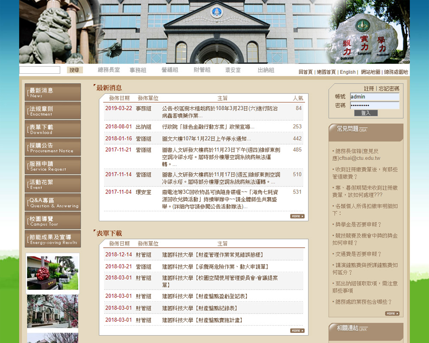Click the 註冊 register link

click(x=369, y=89)
